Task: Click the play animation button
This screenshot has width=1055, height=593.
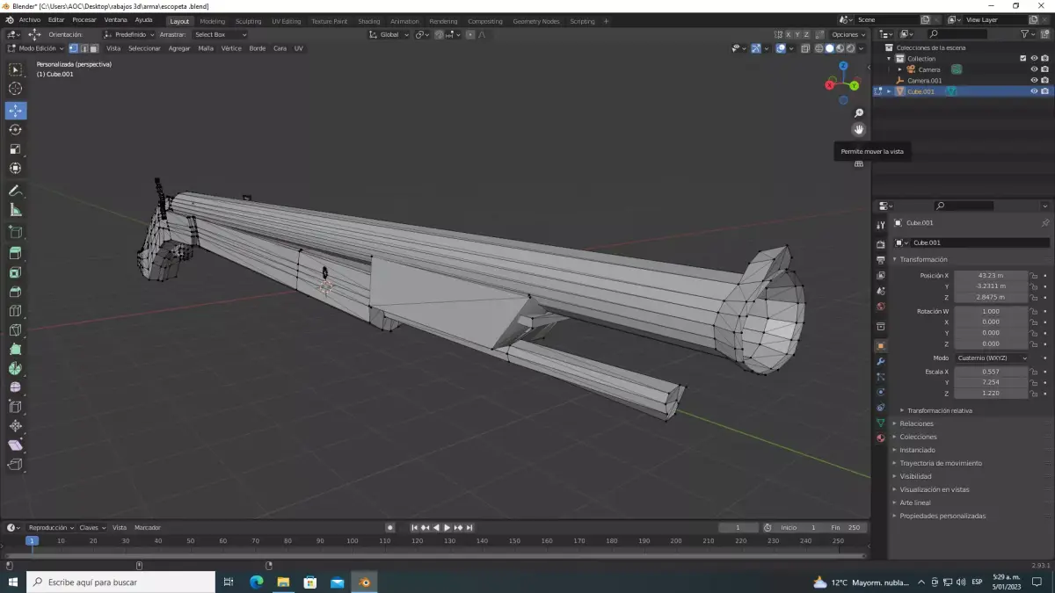Action: point(447,527)
